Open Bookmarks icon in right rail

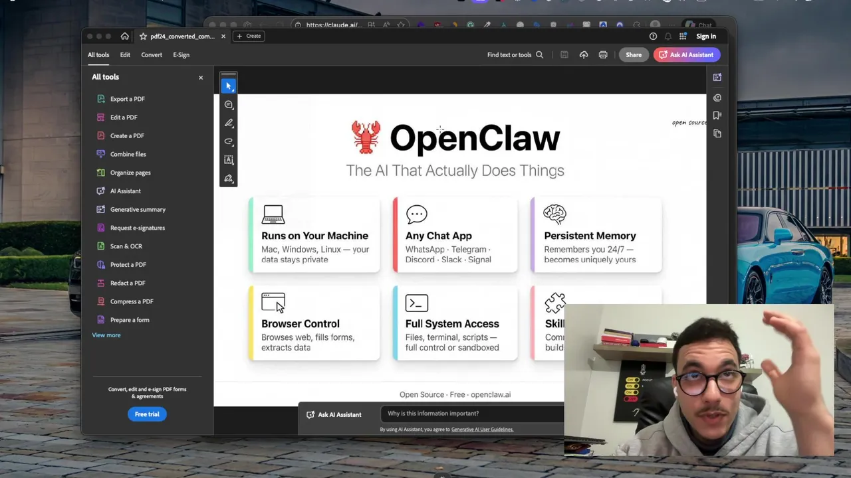point(717,116)
